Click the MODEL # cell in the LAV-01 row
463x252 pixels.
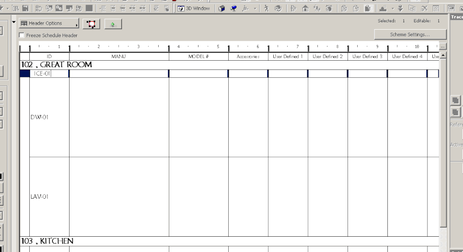click(x=199, y=196)
